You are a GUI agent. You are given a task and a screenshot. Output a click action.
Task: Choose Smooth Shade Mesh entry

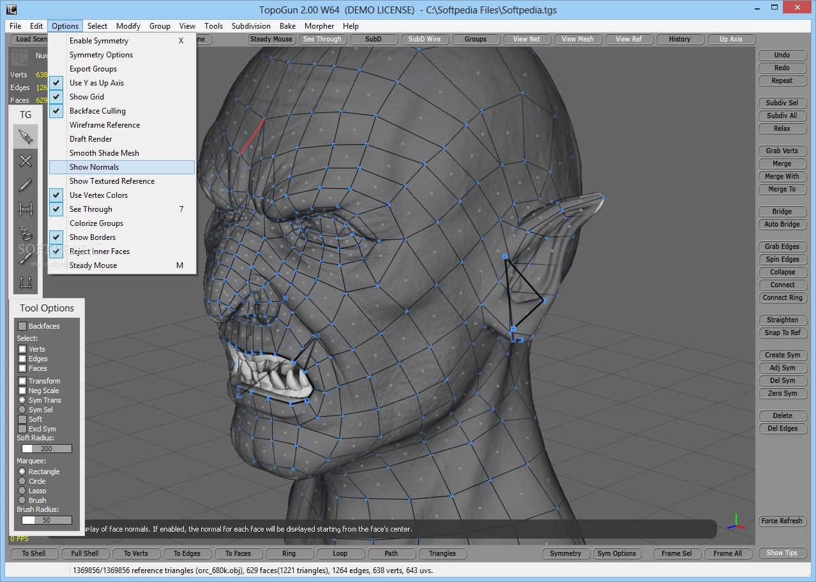coord(122,153)
